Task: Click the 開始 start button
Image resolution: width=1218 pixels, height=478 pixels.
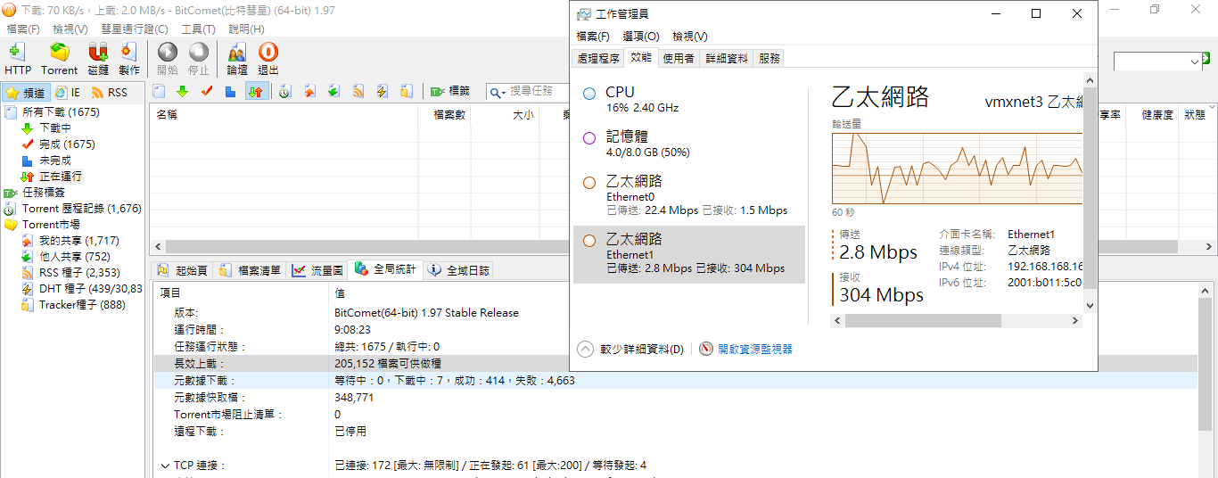Action: pyautogui.click(x=168, y=59)
